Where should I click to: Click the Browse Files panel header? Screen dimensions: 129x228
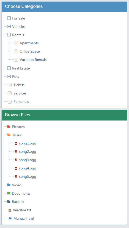click(x=64, y=115)
